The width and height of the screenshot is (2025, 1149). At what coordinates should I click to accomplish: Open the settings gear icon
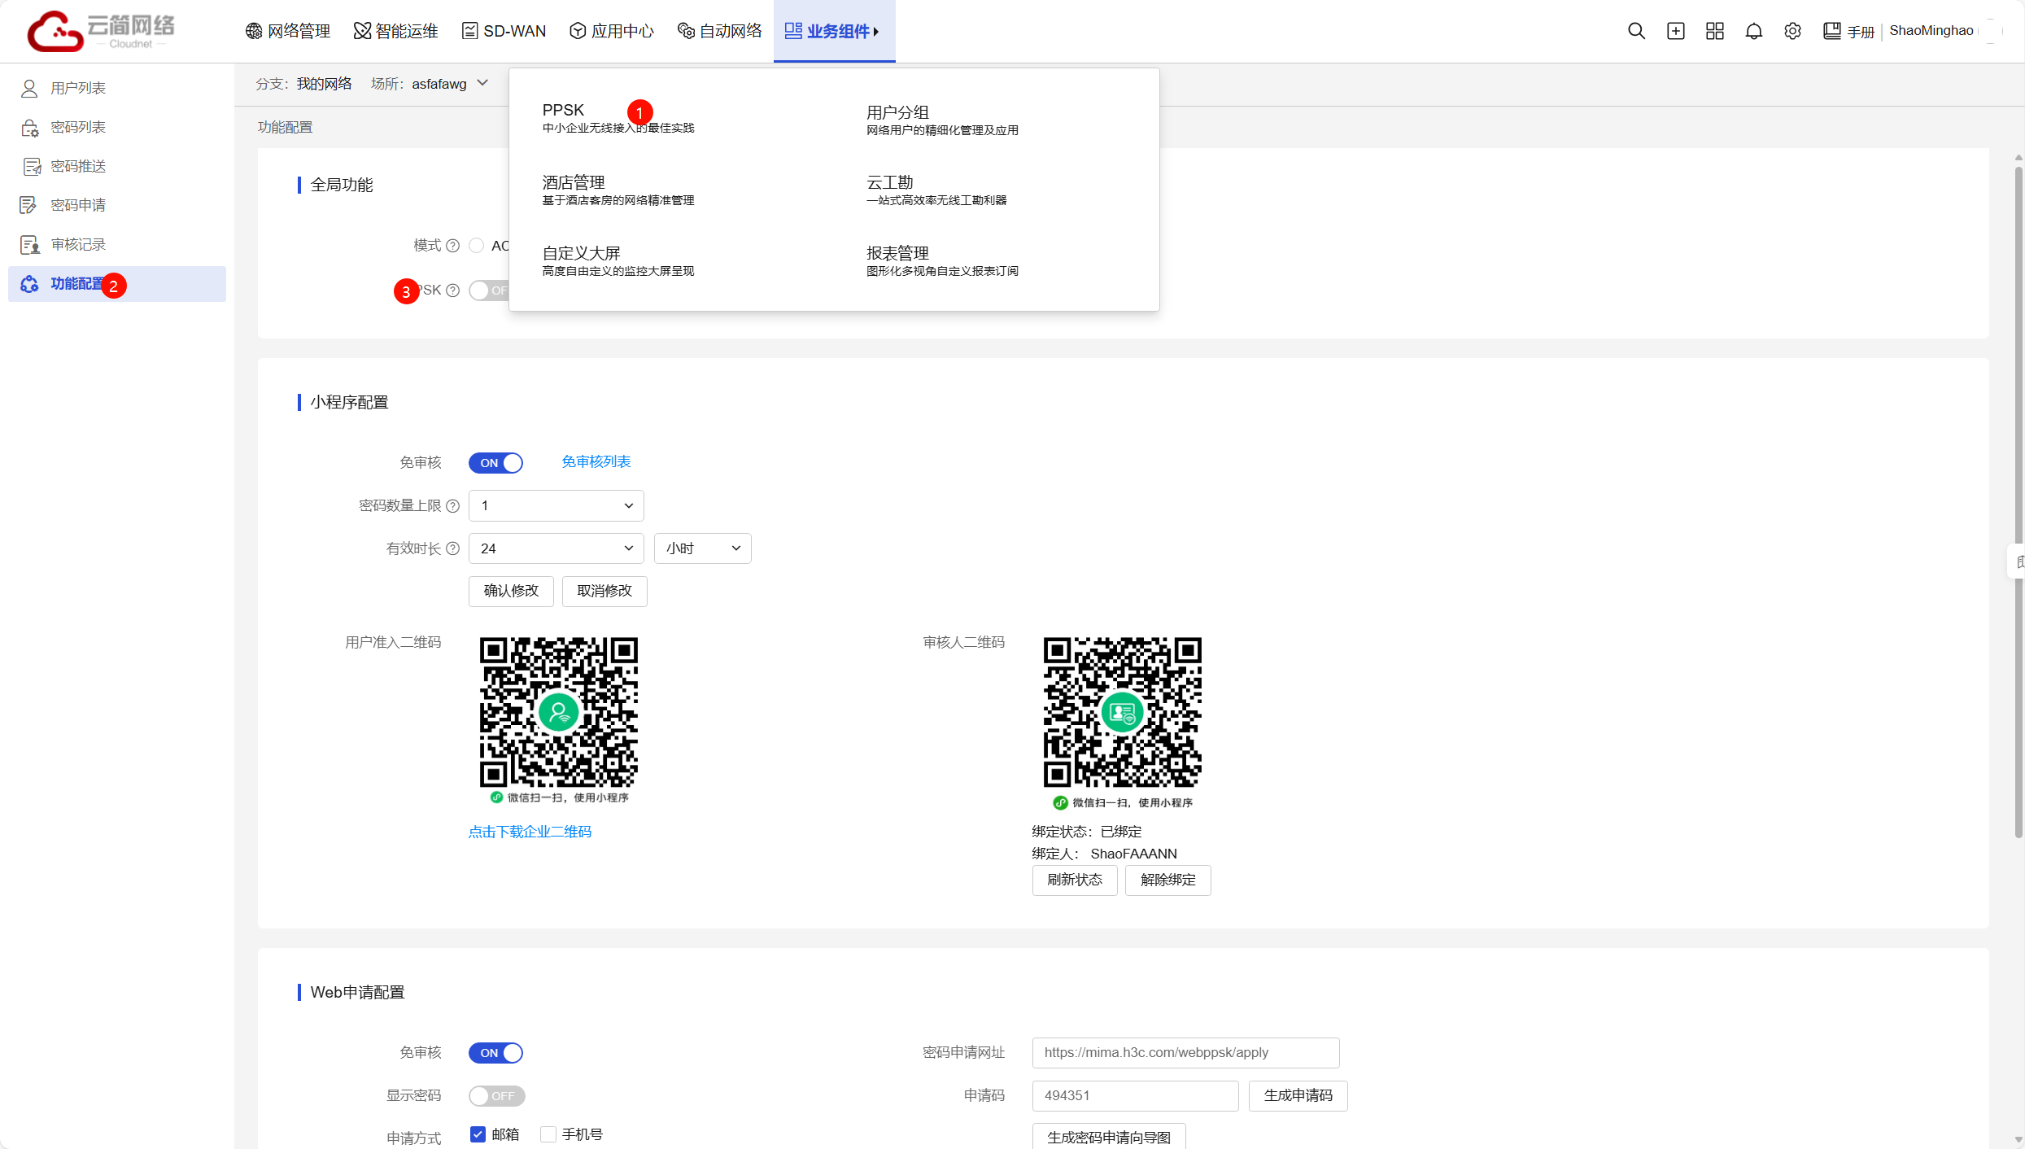pos(1792,31)
